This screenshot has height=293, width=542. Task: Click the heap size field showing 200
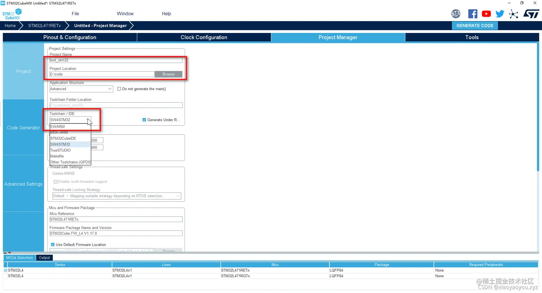point(97,141)
